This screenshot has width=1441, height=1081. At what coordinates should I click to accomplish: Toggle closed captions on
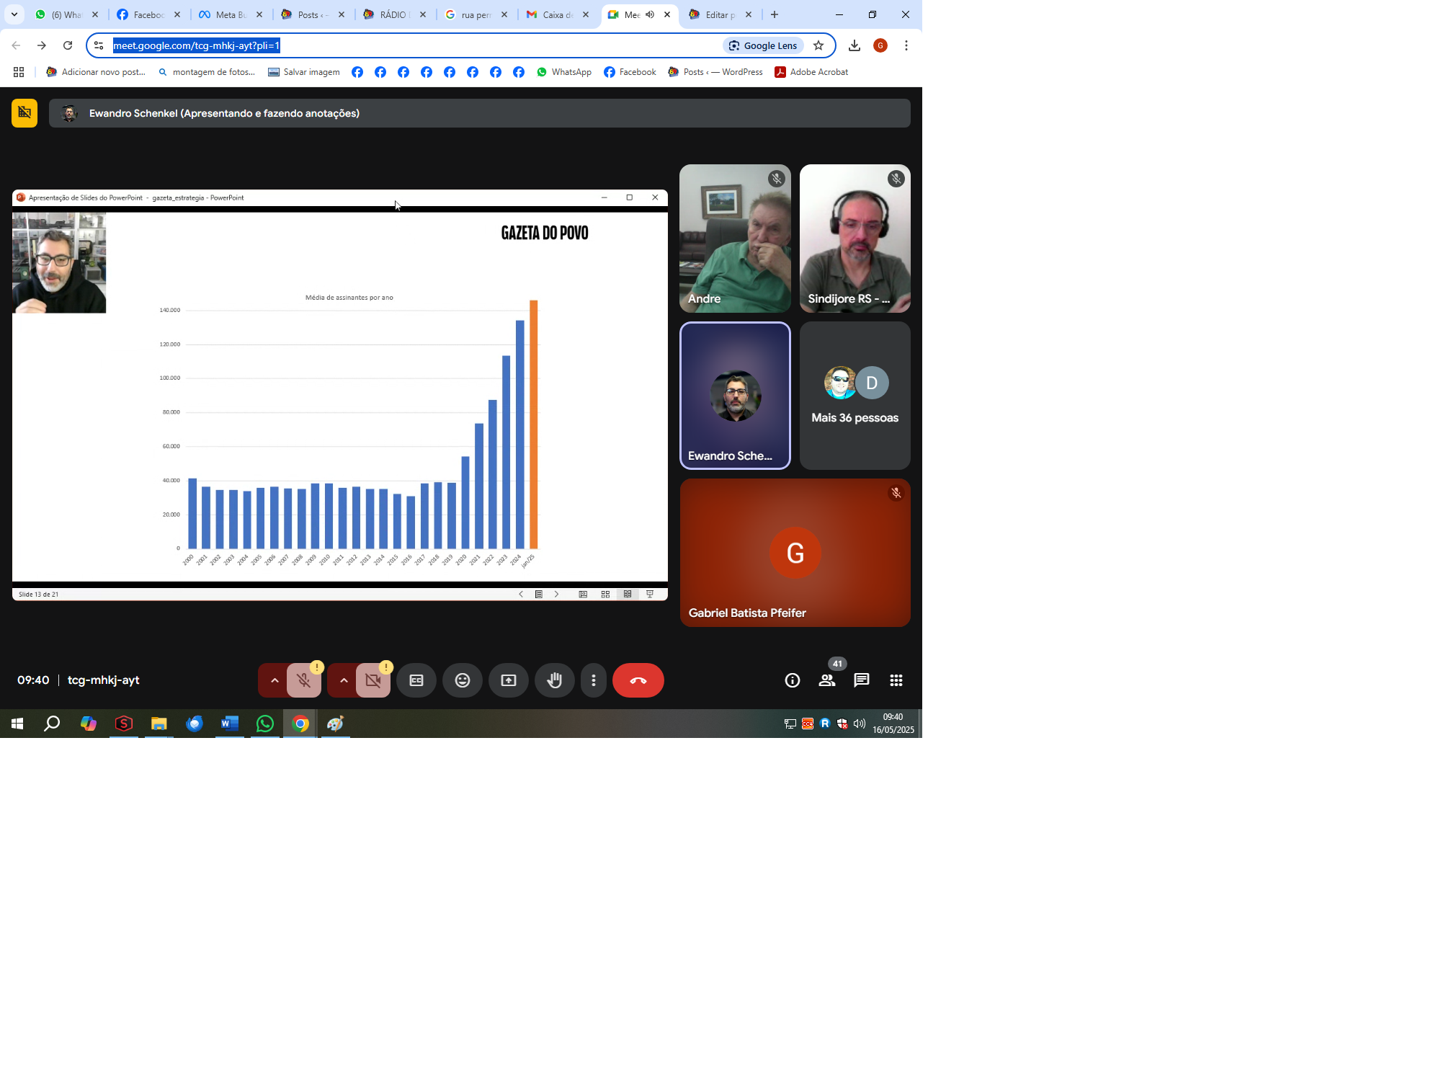click(416, 680)
